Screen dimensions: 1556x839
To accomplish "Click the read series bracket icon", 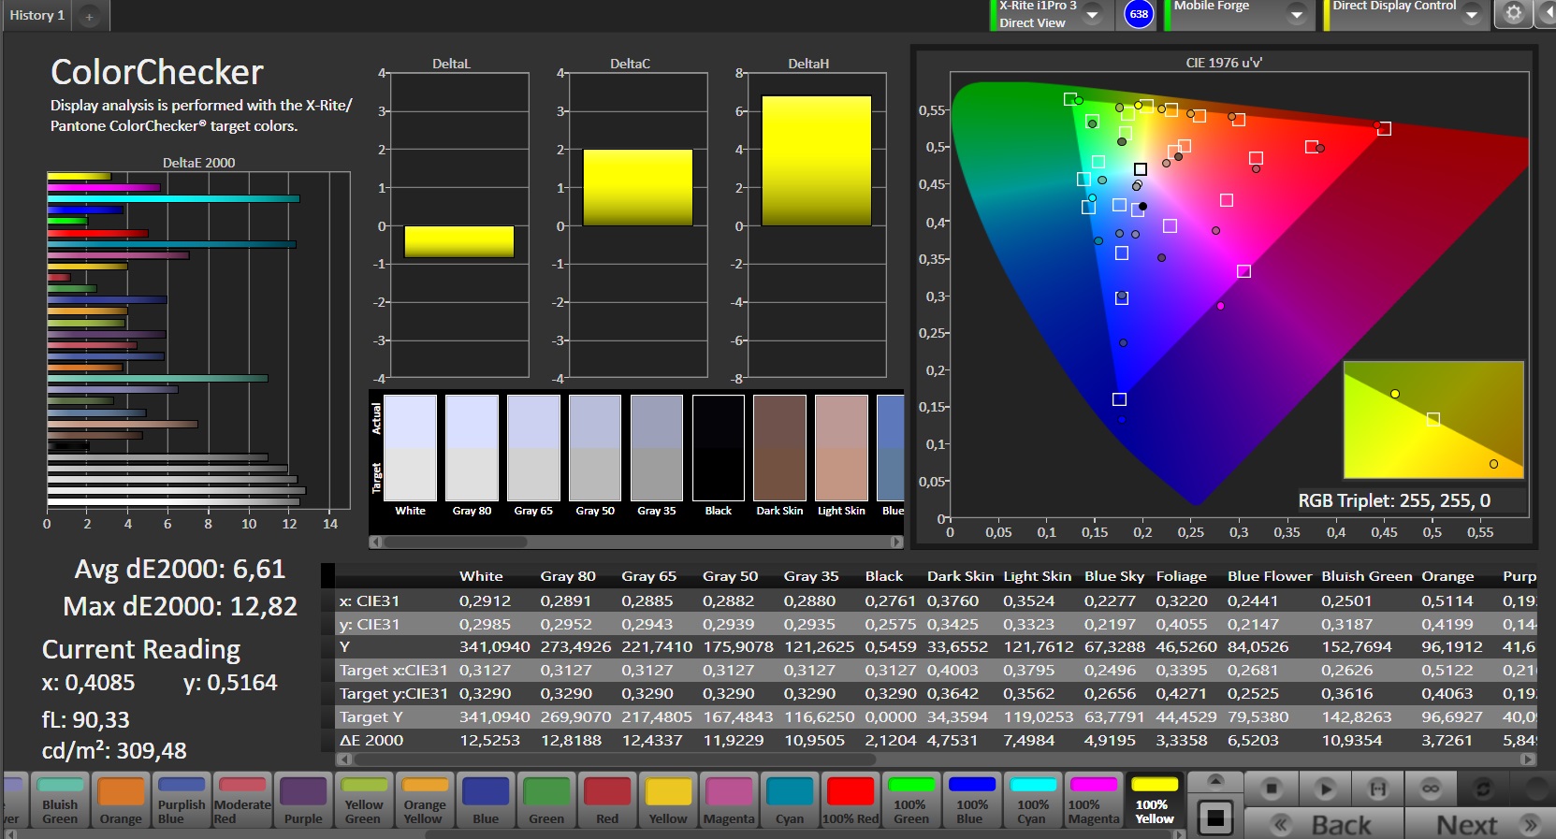I will click(x=1377, y=788).
